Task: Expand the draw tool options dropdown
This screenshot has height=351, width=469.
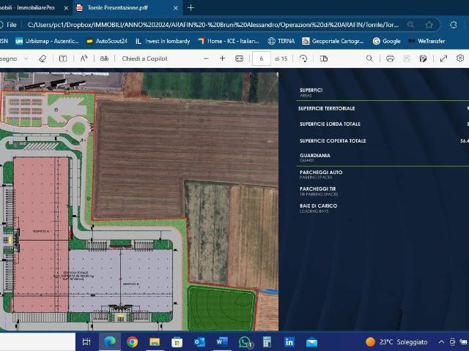Action: [x=25, y=58]
